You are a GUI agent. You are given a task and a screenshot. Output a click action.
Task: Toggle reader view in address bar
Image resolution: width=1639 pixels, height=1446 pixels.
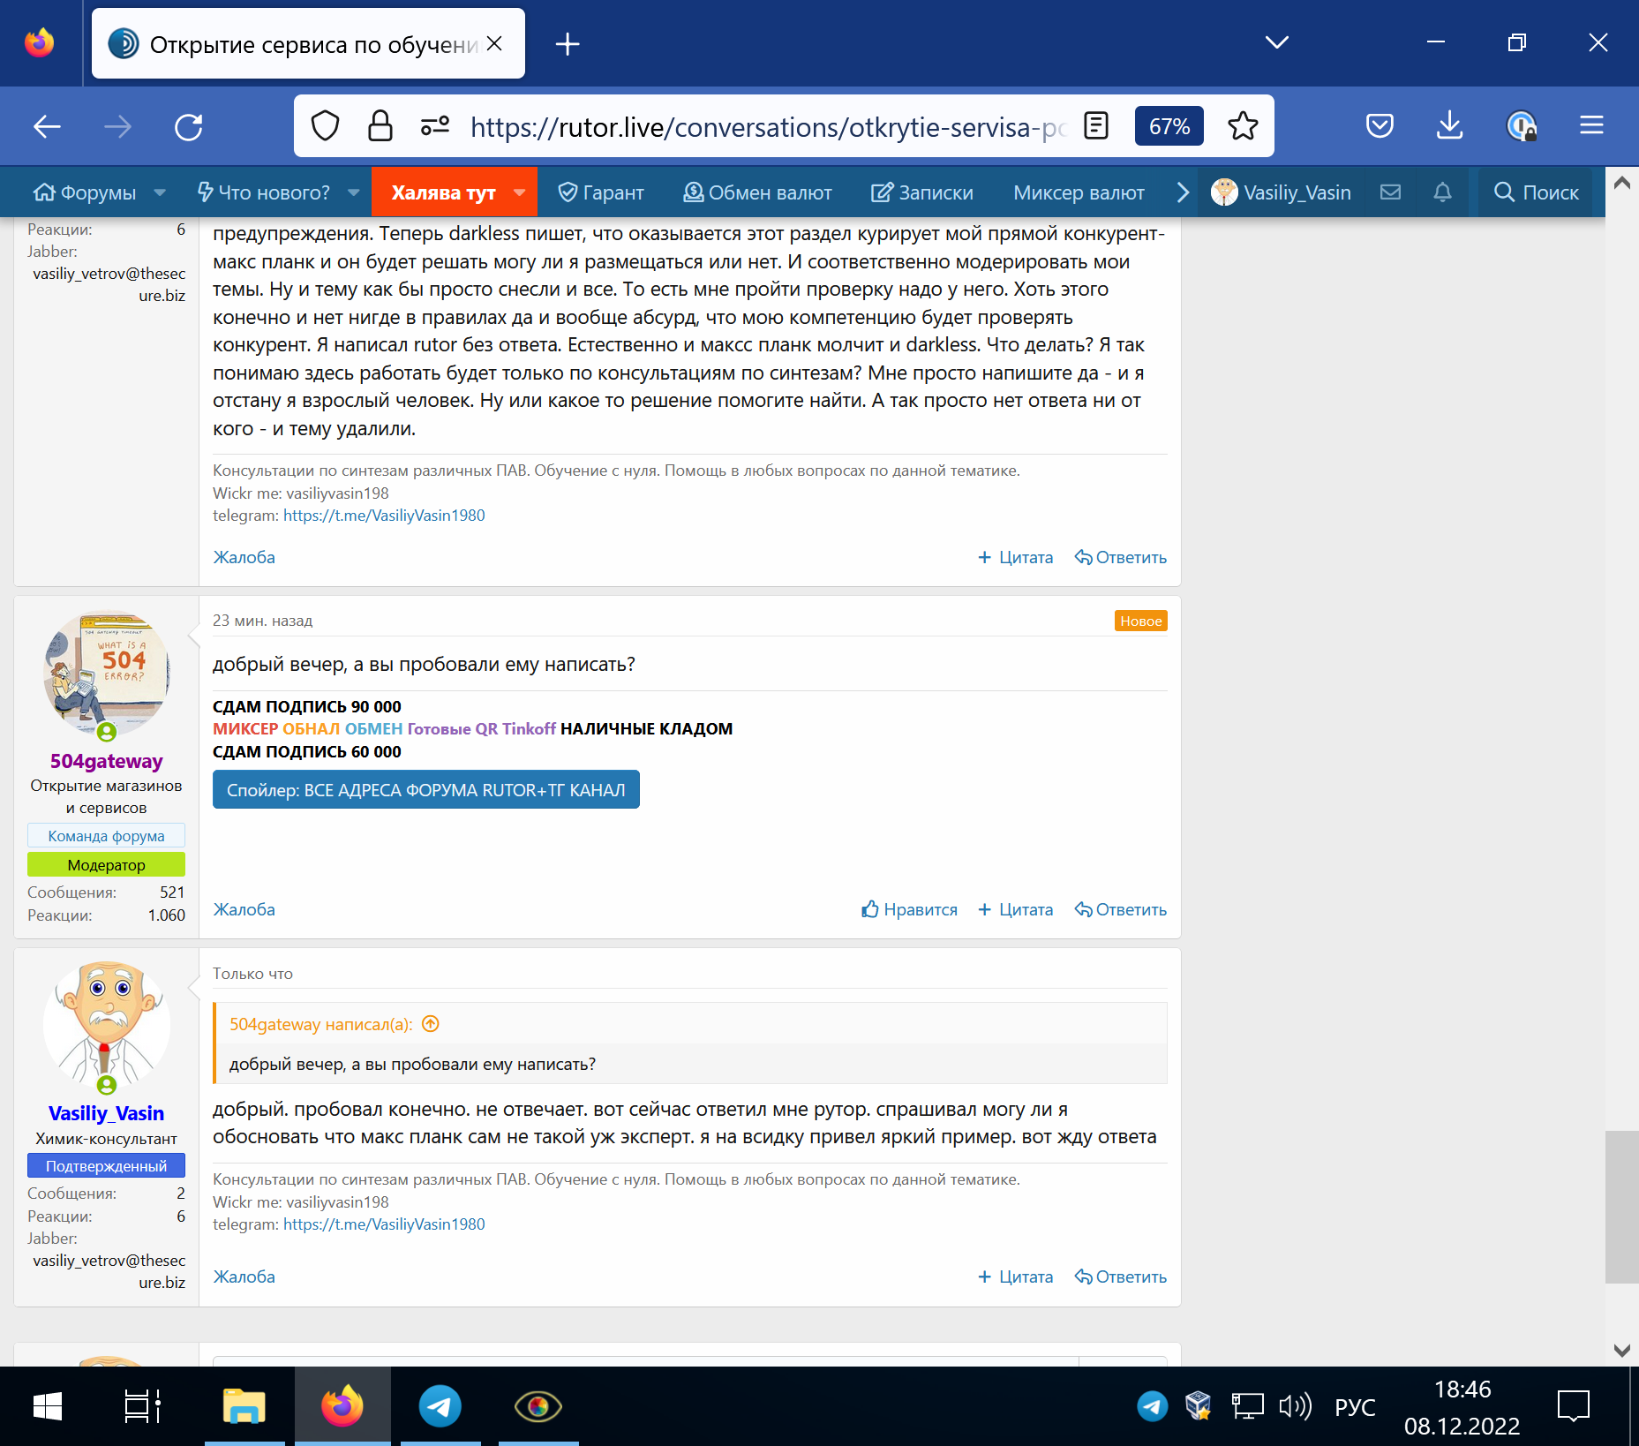(x=1095, y=126)
